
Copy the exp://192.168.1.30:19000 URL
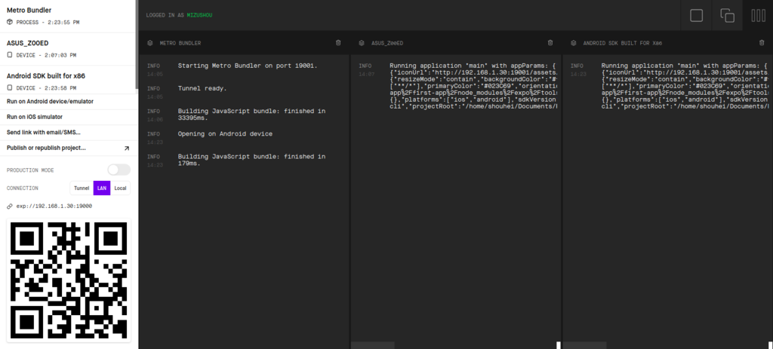point(54,207)
